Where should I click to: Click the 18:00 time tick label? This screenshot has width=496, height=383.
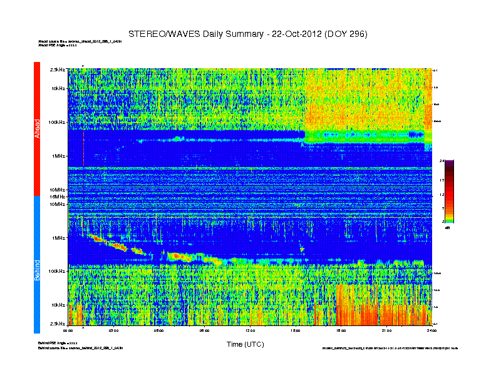click(341, 329)
